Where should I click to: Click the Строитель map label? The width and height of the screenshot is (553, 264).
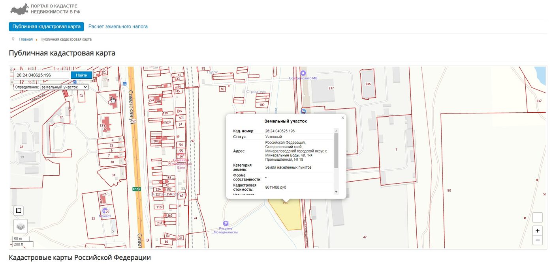point(256,91)
